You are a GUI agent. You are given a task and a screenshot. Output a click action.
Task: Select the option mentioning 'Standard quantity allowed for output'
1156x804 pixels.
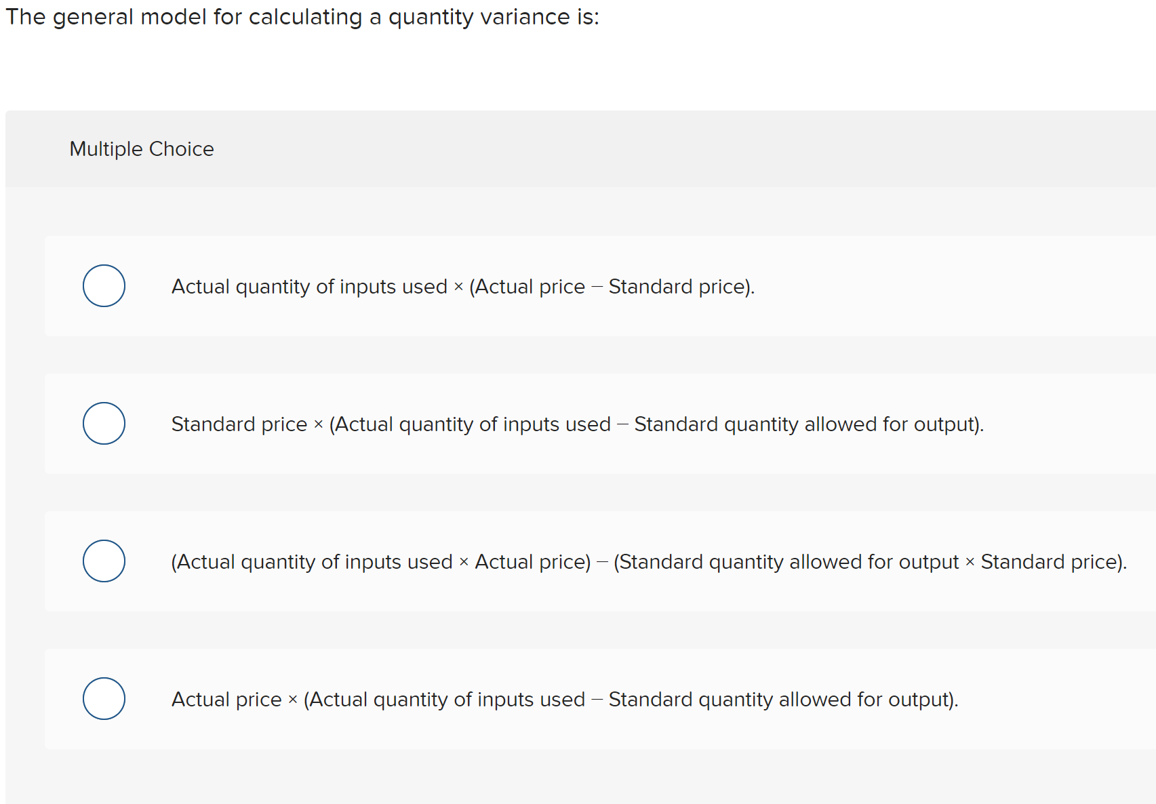point(576,423)
